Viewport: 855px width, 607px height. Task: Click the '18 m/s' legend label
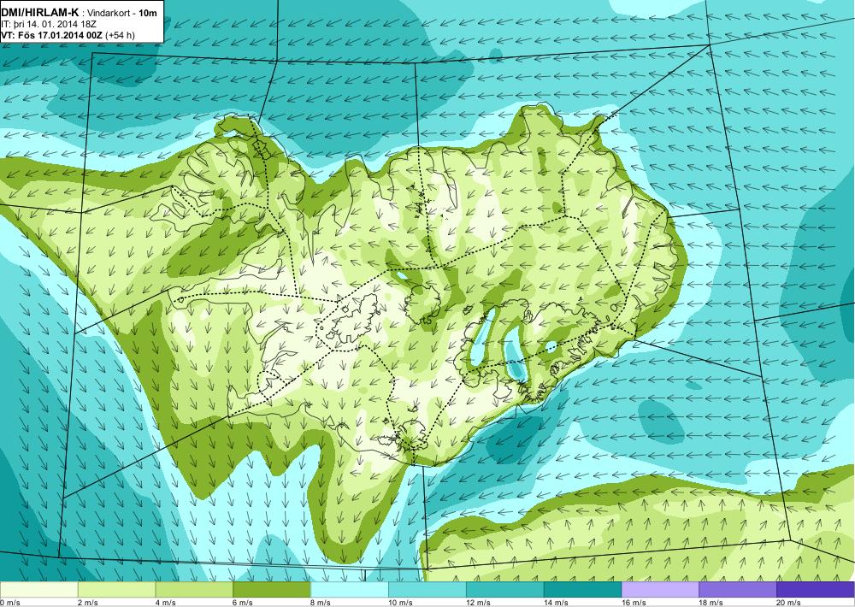[x=711, y=603]
